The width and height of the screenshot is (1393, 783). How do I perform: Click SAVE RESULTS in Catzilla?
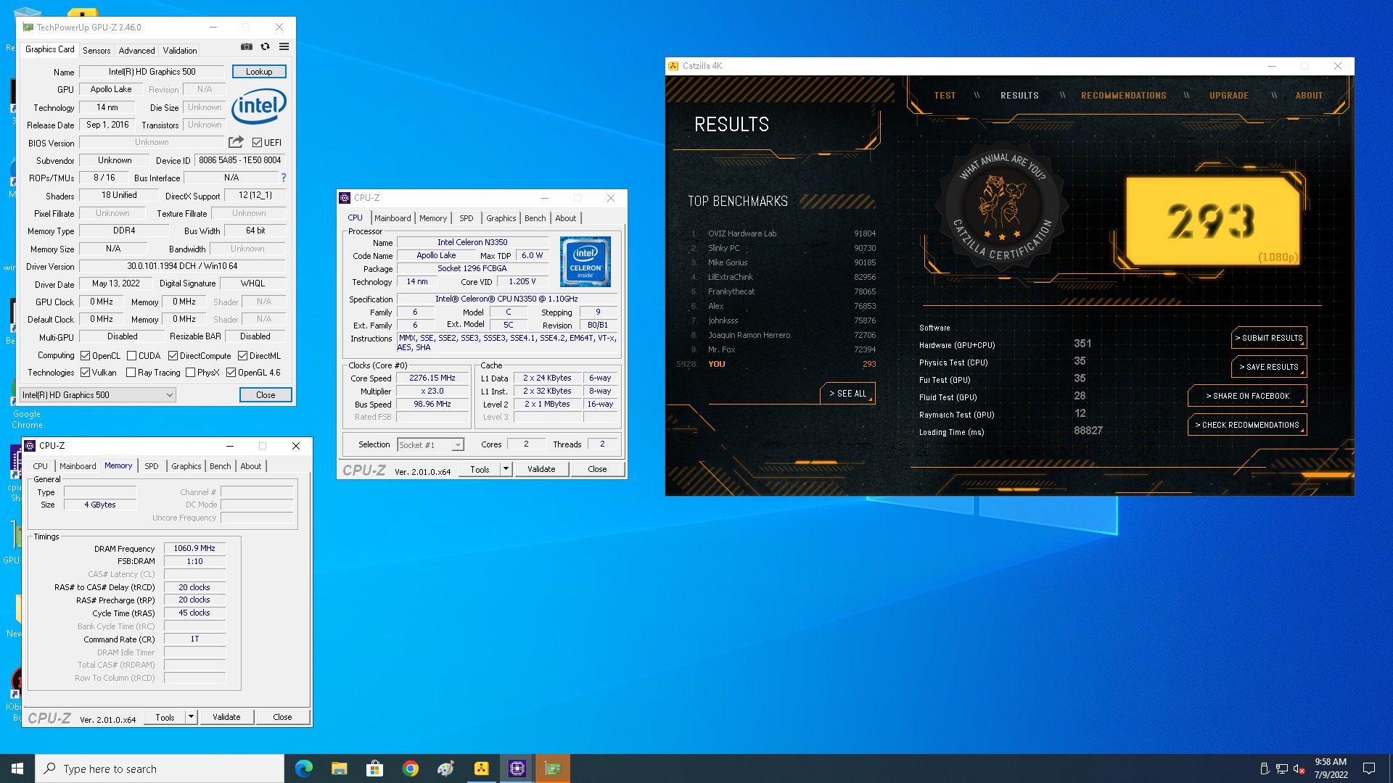(1269, 367)
